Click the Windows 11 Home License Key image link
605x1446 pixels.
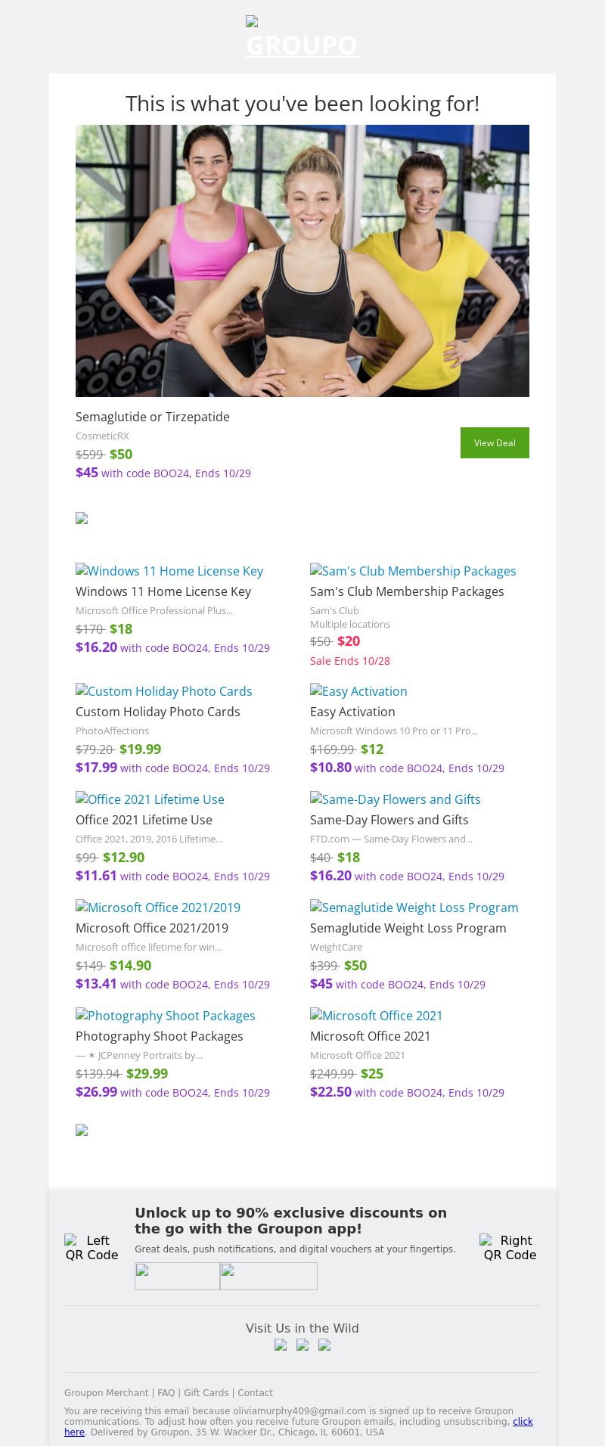(x=169, y=571)
